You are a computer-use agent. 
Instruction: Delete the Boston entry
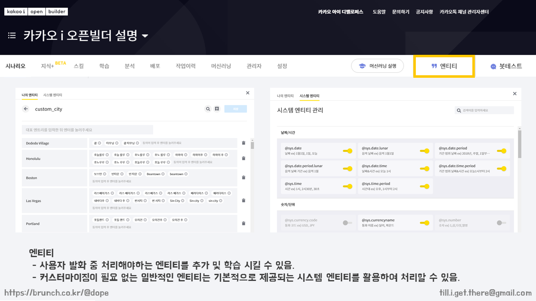click(x=244, y=178)
